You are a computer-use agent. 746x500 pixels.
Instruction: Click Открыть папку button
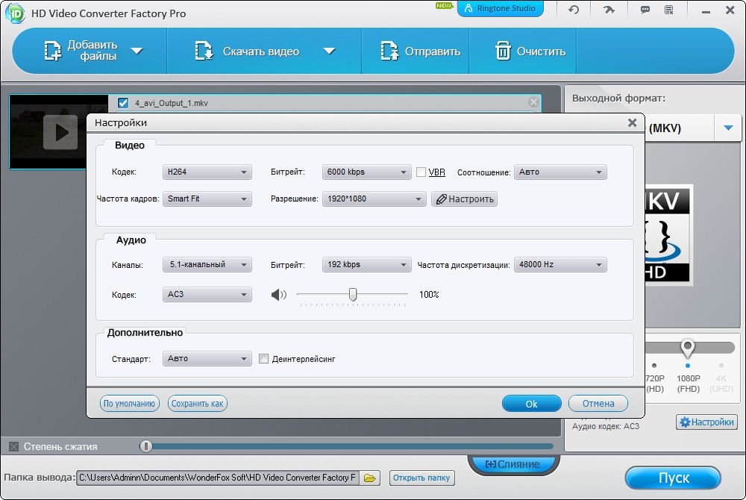(421, 478)
